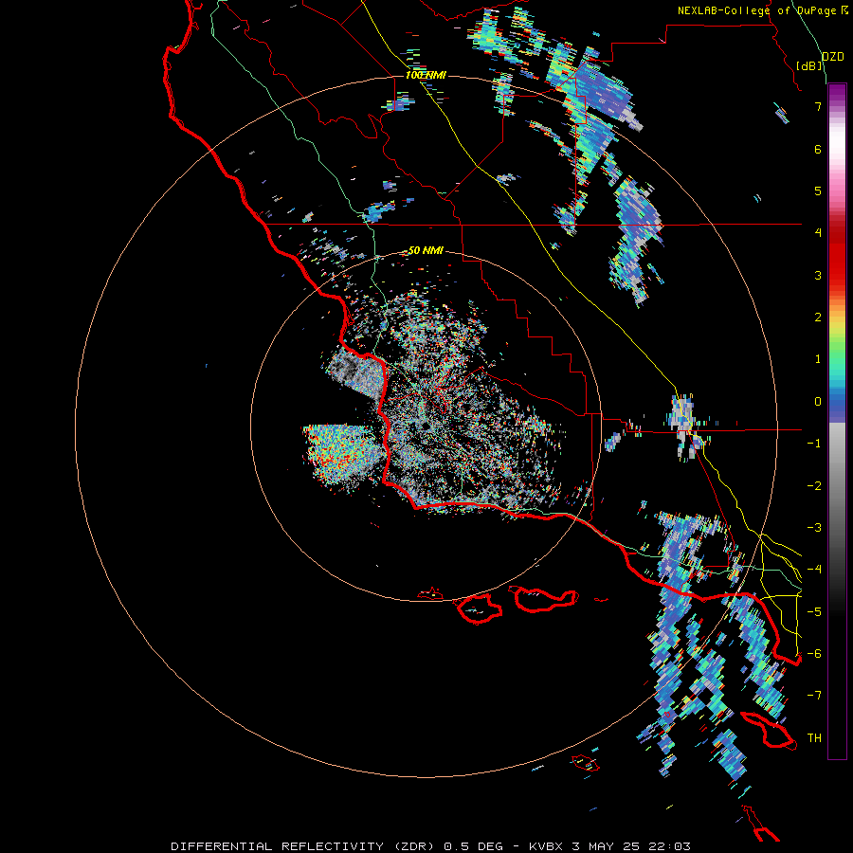Viewport: 853px width, 853px height.
Task: Click the legend value 2
Action: [818, 317]
